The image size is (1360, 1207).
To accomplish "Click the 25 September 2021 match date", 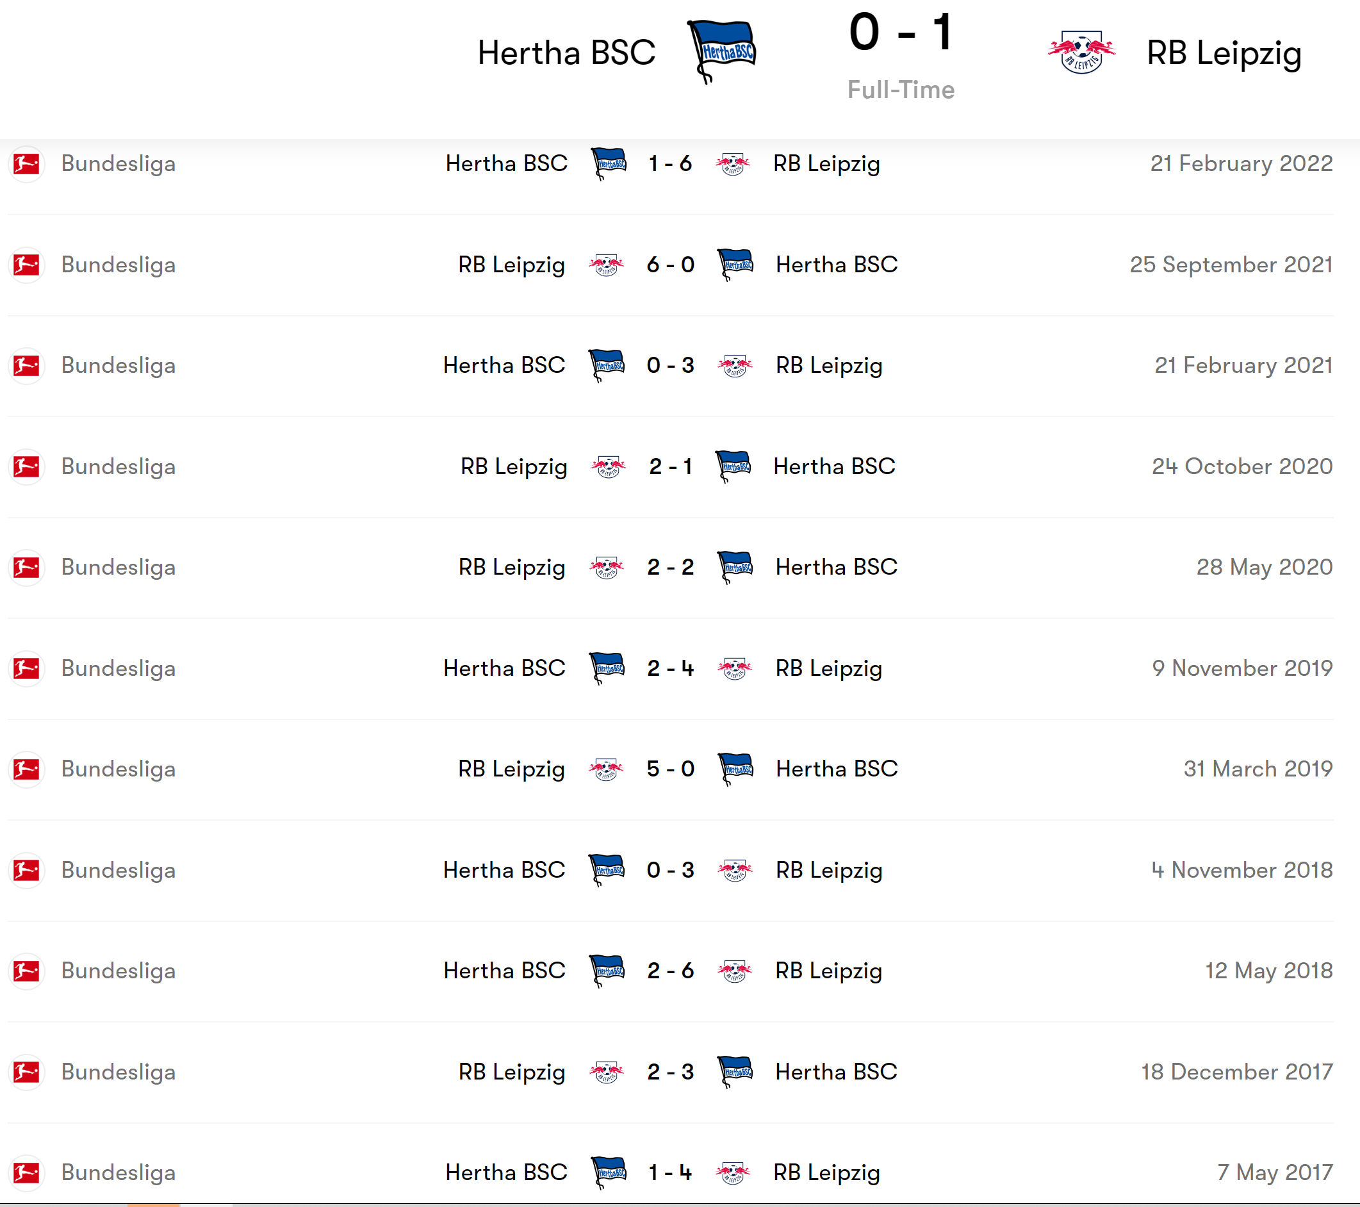I will tap(1230, 265).
